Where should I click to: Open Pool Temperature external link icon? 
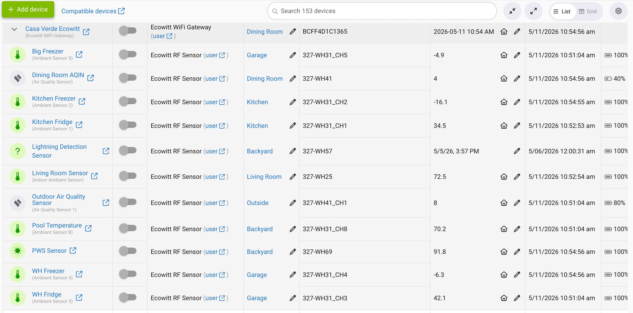click(88, 228)
